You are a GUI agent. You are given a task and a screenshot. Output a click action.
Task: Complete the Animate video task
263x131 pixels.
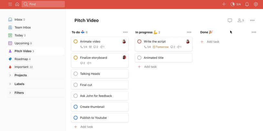[76, 42]
